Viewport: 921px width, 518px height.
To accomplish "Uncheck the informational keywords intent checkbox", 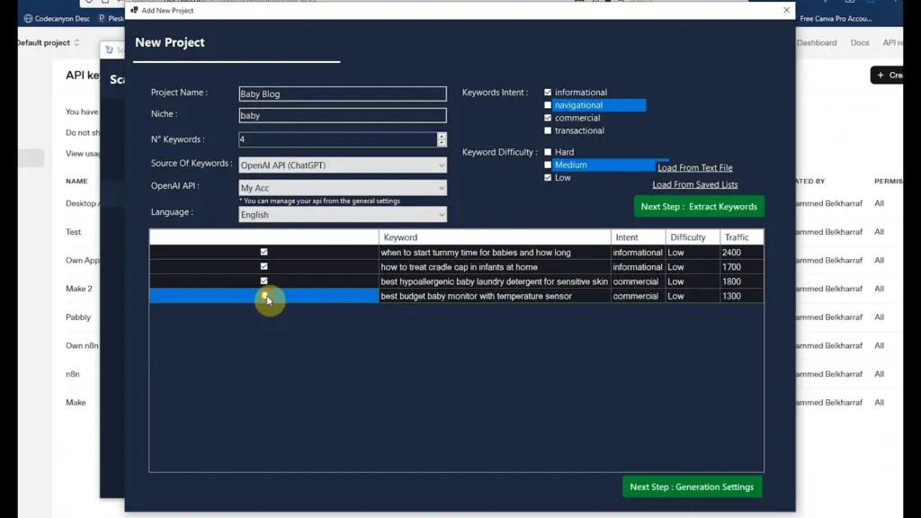I will [x=547, y=92].
